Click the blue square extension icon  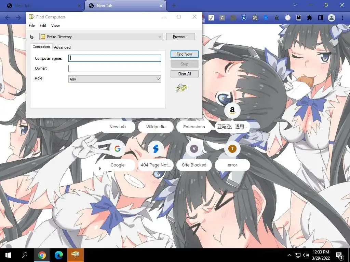point(266,18)
